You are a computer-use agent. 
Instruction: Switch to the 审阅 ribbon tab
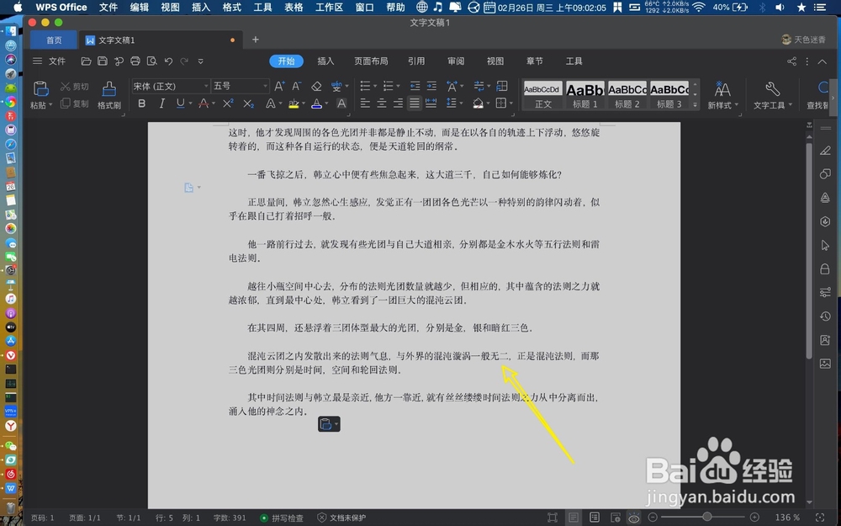pyautogui.click(x=456, y=61)
